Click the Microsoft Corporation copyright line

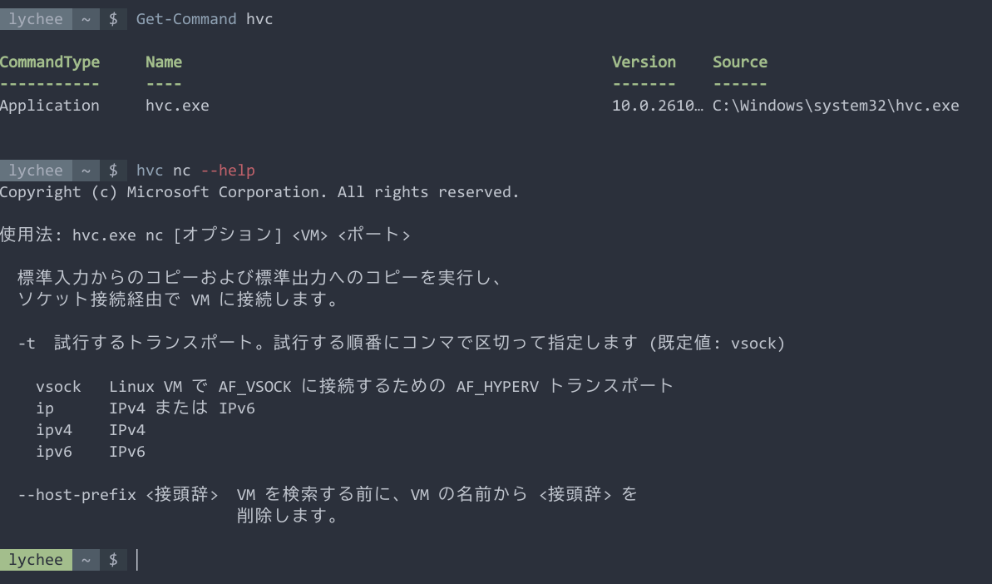click(259, 192)
